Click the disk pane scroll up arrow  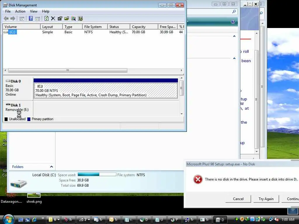pyautogui.click(x=182, y=78)
